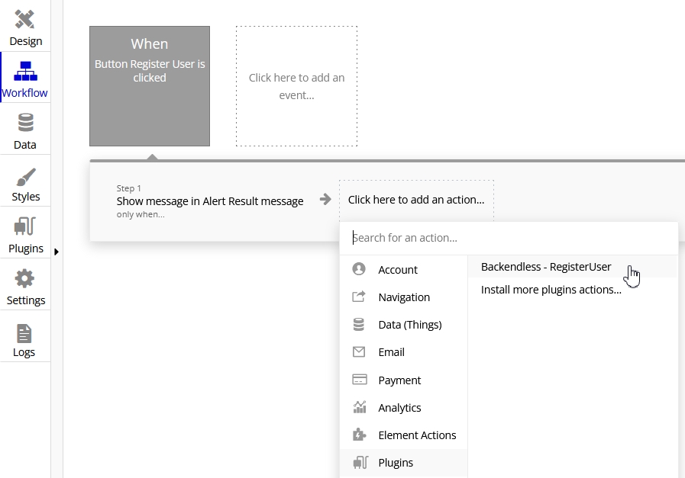Click the Plugins category plug icon in menu
This screenshot has width=685, height=478.
pos(360,462)
